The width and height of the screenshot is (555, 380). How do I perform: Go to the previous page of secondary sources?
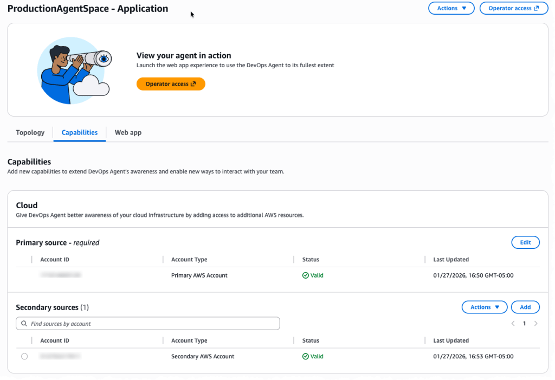click(513, 324)
